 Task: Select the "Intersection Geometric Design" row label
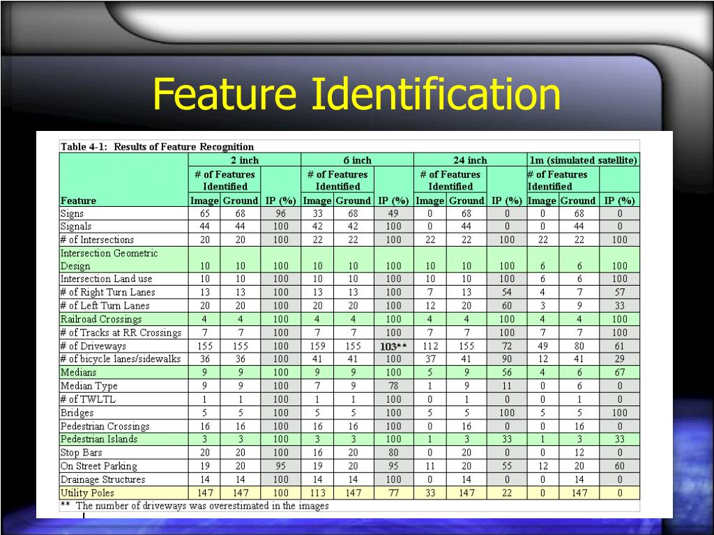(109, 259)
